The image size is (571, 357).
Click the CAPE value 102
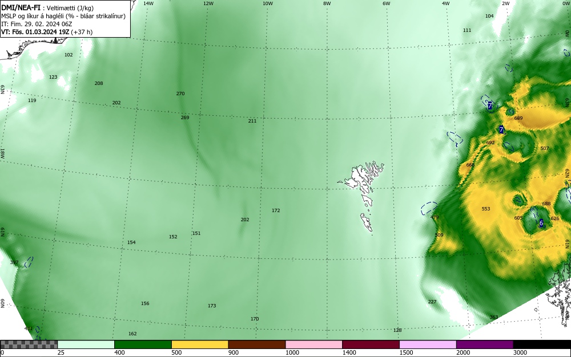[x=69, y=55]
